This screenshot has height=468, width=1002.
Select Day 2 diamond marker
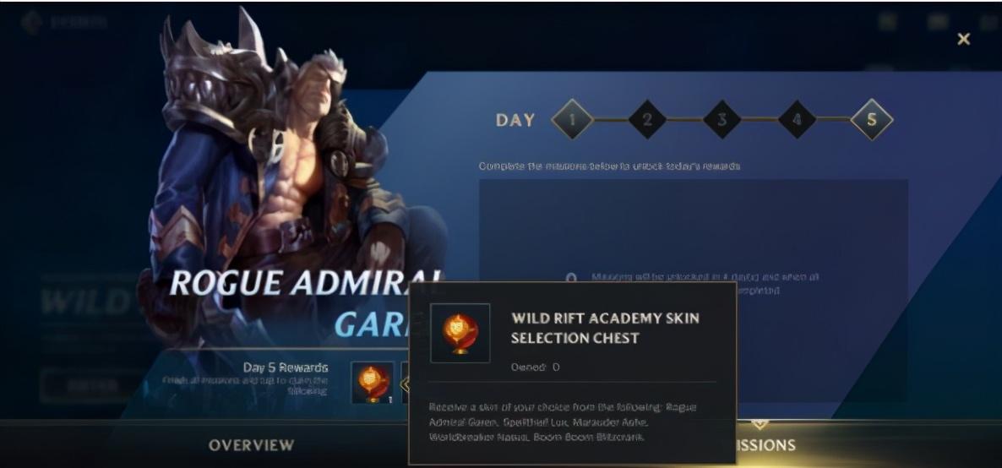[x=646, y=120]
